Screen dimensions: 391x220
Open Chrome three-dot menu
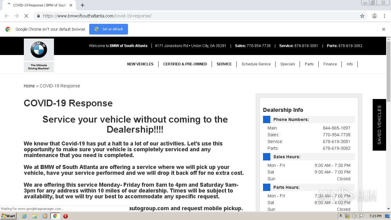coord(384,16)
